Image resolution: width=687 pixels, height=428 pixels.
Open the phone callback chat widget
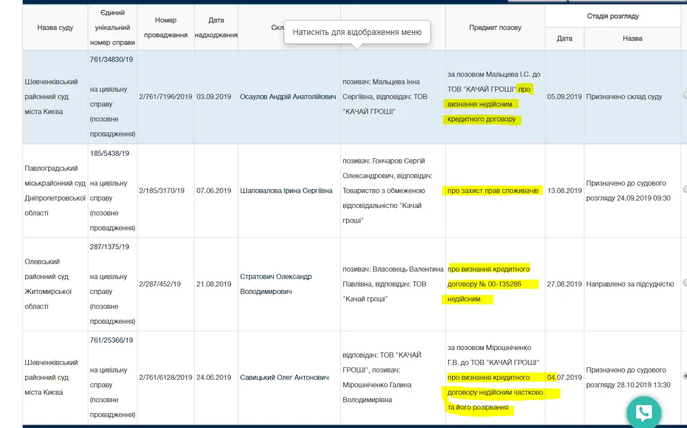click(643, 412)
